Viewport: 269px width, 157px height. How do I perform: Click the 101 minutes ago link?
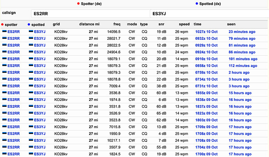(x=243, y=59)
